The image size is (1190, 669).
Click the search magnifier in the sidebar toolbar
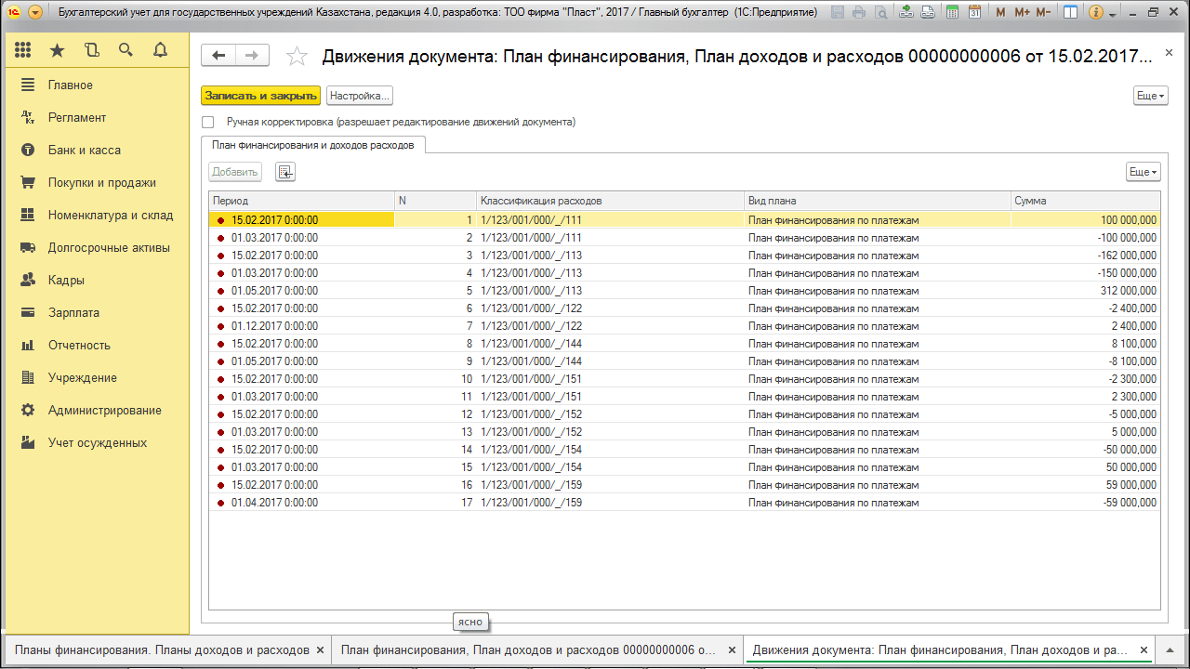[x=126, y=50]
